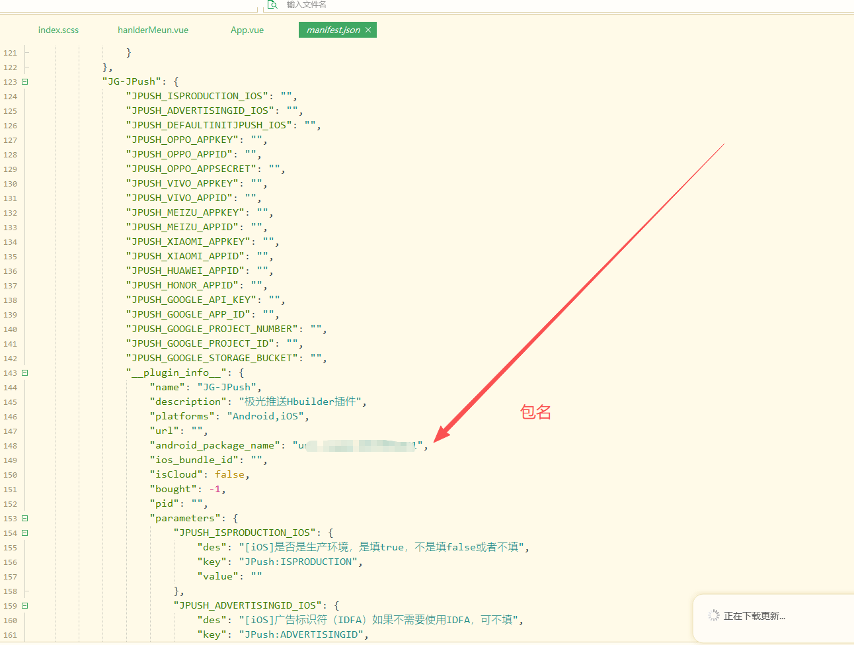Click line number 161 in the gutter

click(11, 635)
